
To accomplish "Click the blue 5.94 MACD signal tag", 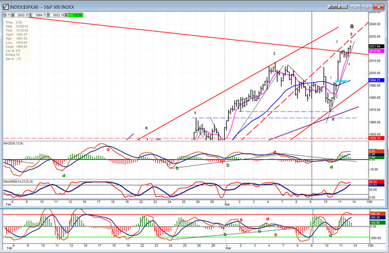I will [x=377, y=154].
